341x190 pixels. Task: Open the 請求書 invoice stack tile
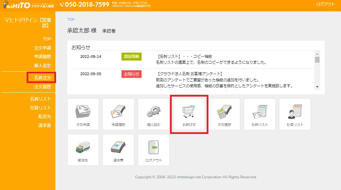[x=118, y=150]
